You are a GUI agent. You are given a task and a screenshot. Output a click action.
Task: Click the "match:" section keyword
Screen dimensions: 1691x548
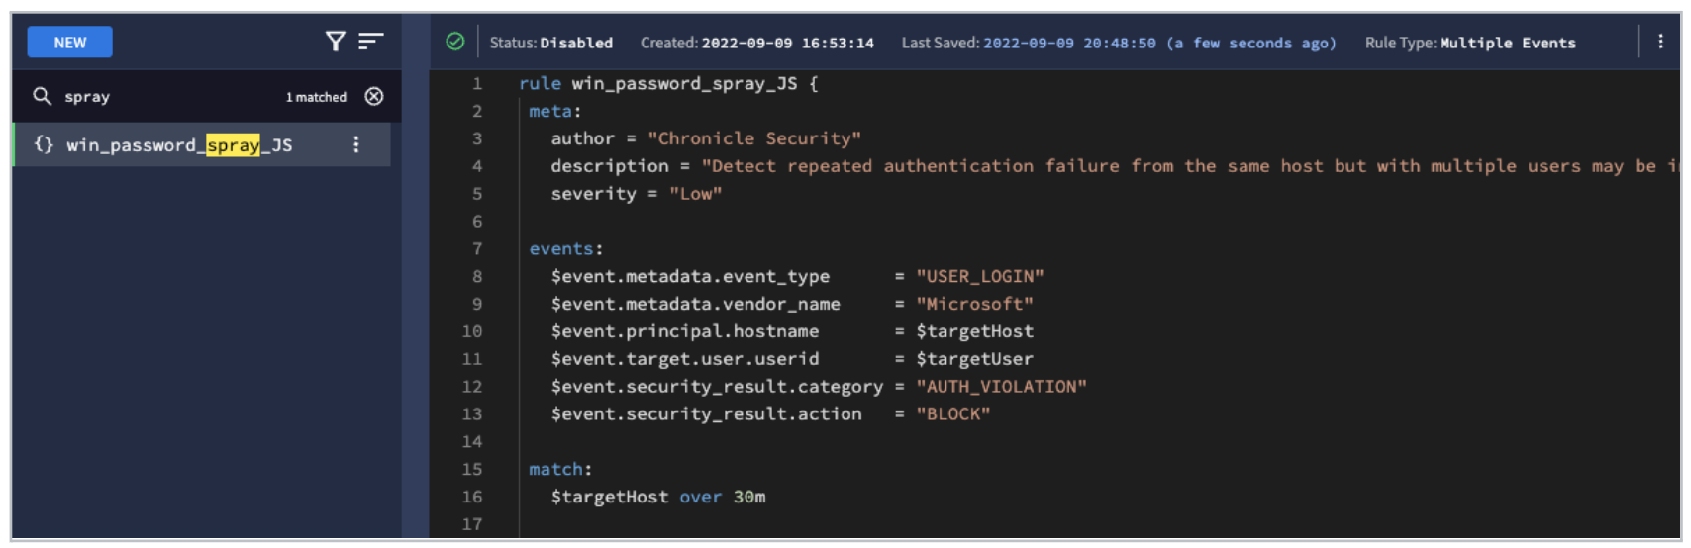click(x=560, y=470)
